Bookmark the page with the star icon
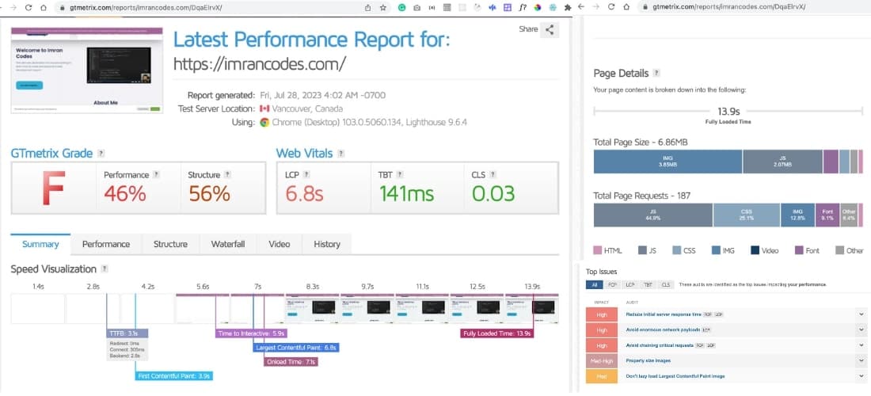871x396 pixels. [x=382, y=8]
